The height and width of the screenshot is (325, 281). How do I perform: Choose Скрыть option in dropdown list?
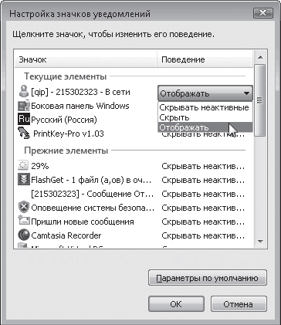[205, 117]
